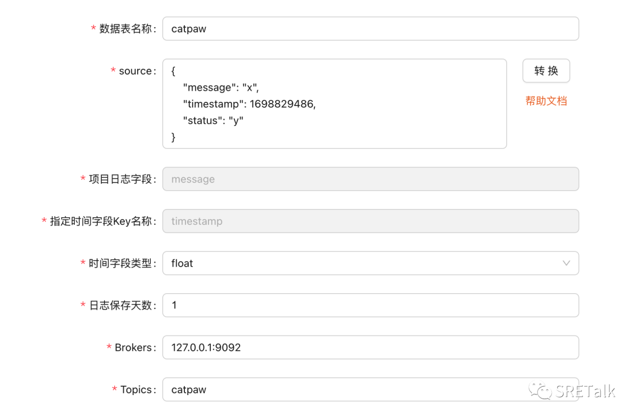This screenshot has height=418, width=636.
Task: Click the 指定时间字段Key名称 label text
Action: [101, 221]
